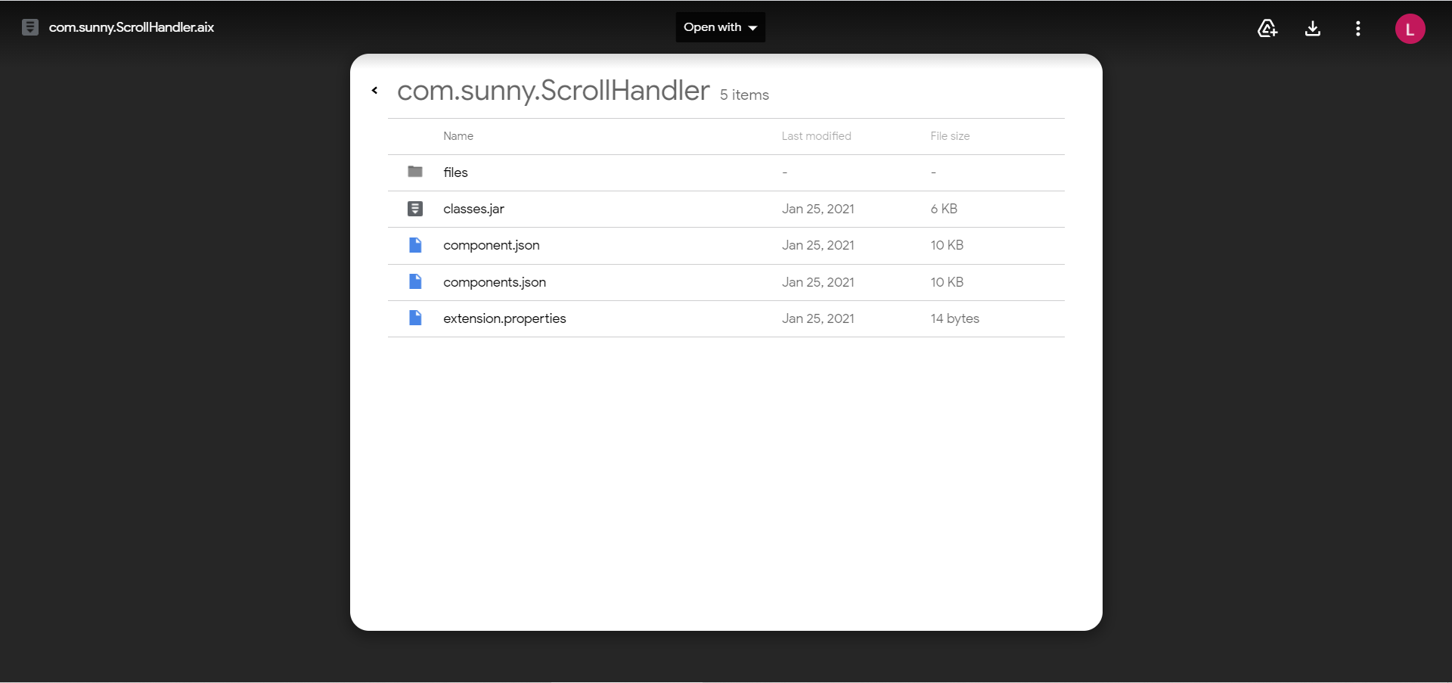Open extension.properties file
Viewport: 1452px width, 683px height.
(504, 318)
